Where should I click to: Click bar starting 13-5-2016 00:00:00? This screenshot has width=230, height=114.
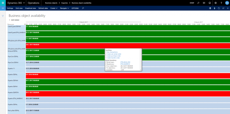(128, 70)
